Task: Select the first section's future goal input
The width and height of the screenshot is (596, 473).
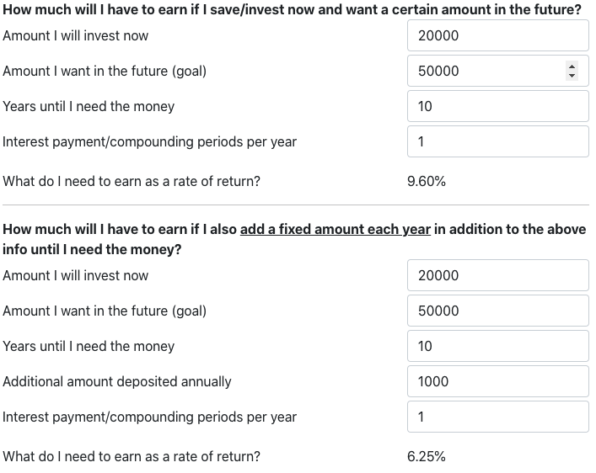Action: pos(498,71)
